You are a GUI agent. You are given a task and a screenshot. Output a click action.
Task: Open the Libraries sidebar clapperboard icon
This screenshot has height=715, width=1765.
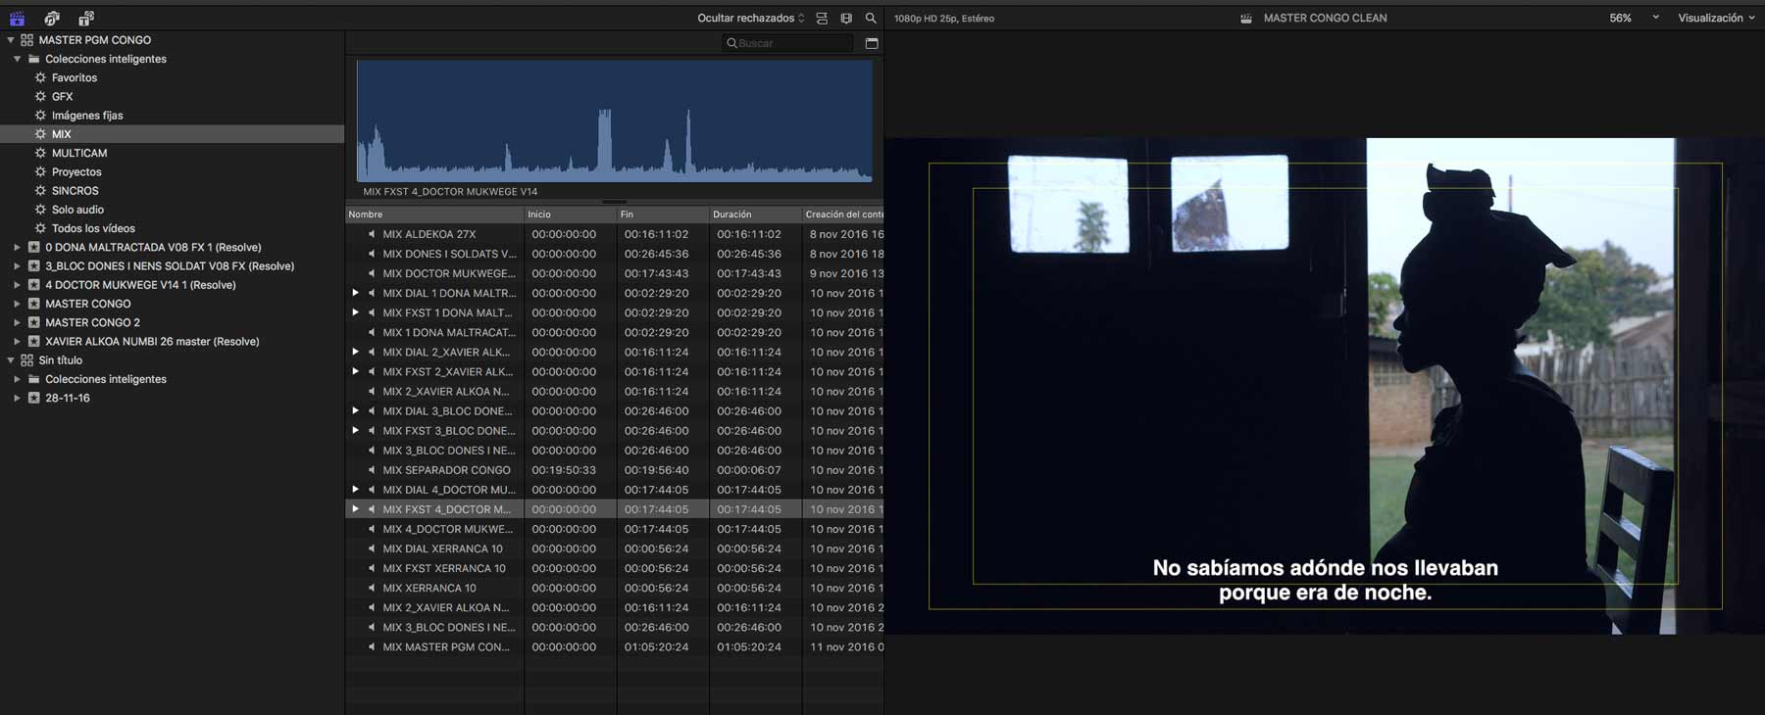17,18
